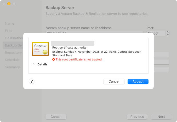Screen dimensions: 177x122
Task: Click the Next wizard button
Action: pos(161,117)
